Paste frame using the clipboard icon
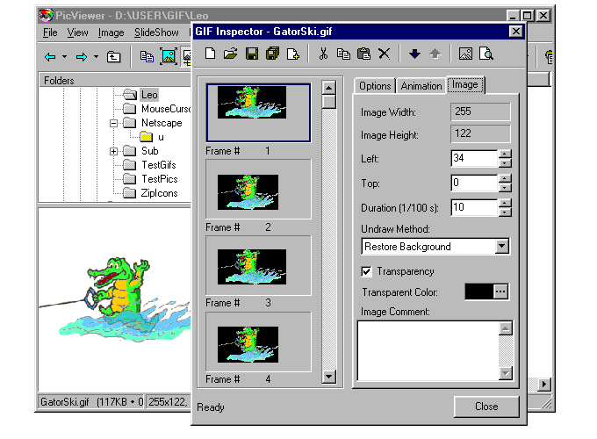The image size is (597, 439). pyautogui.click(x=363, y=54)
